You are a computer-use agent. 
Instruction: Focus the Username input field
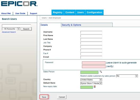click(91, 32)
